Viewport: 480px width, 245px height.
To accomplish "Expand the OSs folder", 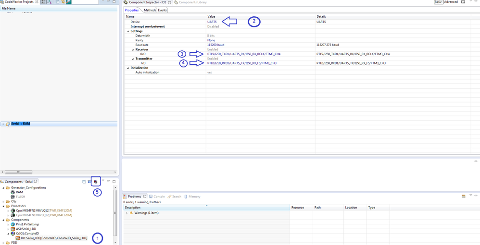I will coord(3,201).
